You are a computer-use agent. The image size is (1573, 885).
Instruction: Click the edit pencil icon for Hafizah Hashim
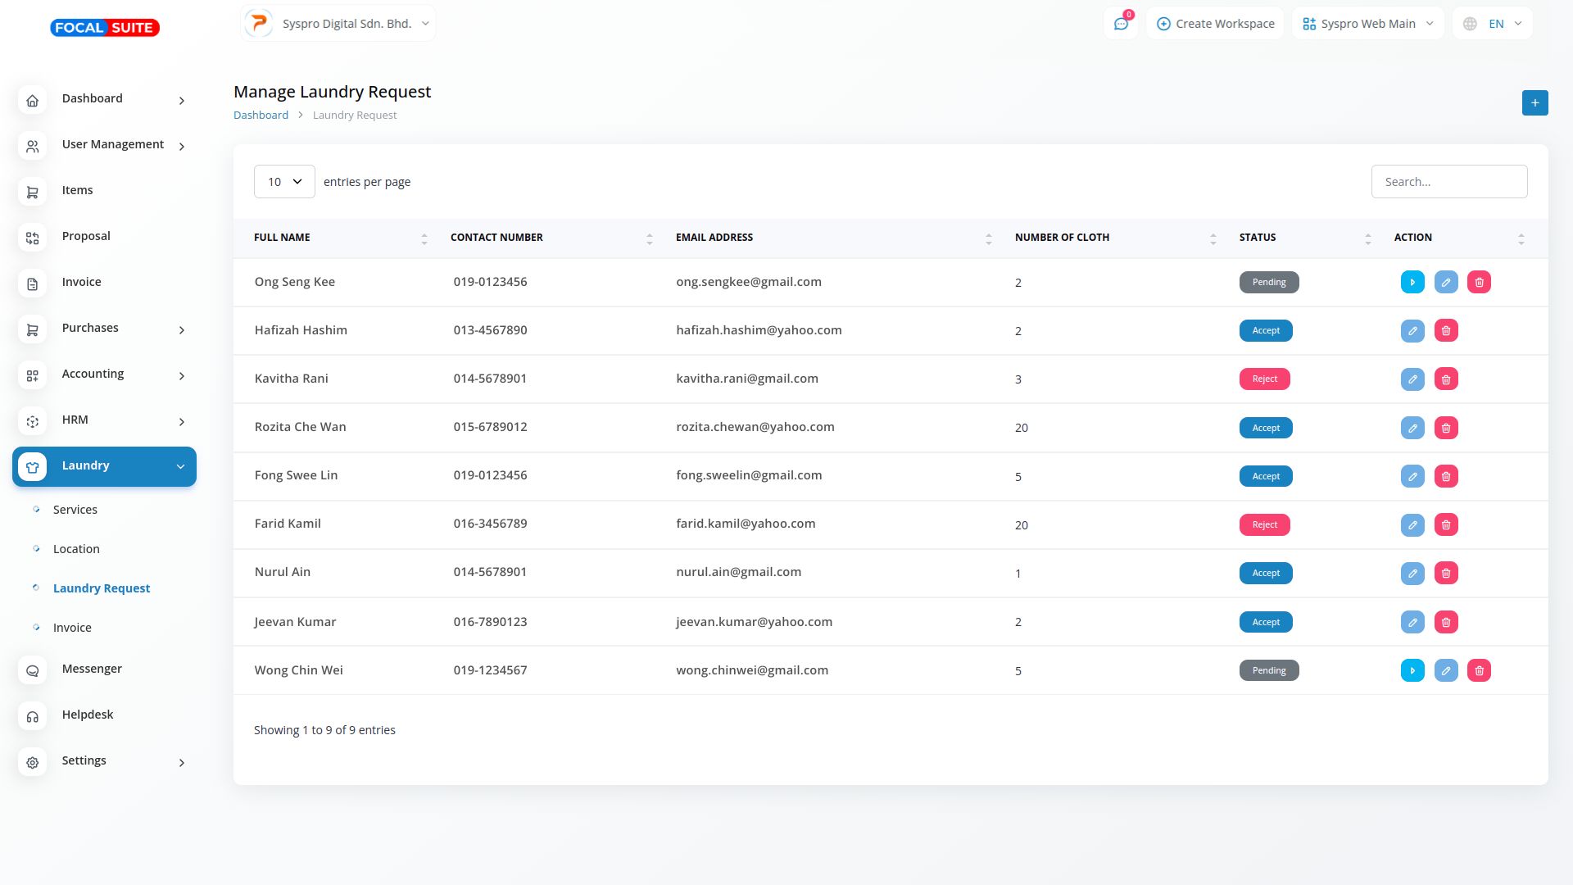[1412, 331]
